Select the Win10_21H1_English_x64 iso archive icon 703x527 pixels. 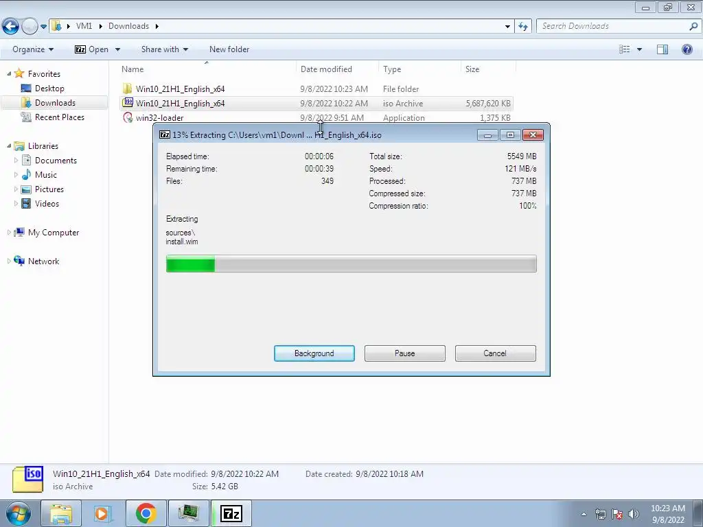[128, 103]
